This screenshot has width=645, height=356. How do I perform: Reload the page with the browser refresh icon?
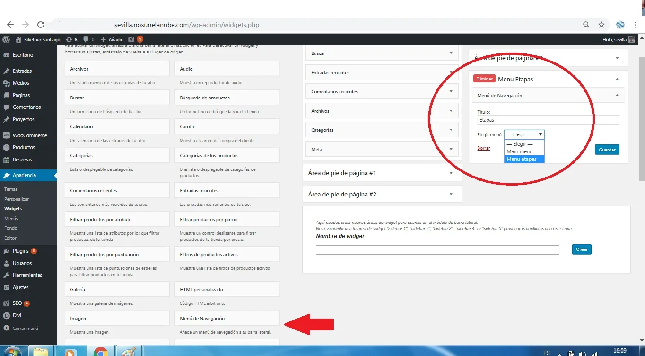[x=41, y=25]
